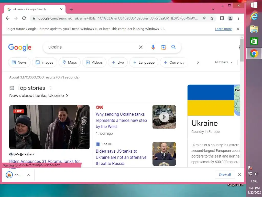Image resolution: width=262 pixels, height=197 pixels.
Task: Search by image with the camera icon
Action: pos(163,47)
